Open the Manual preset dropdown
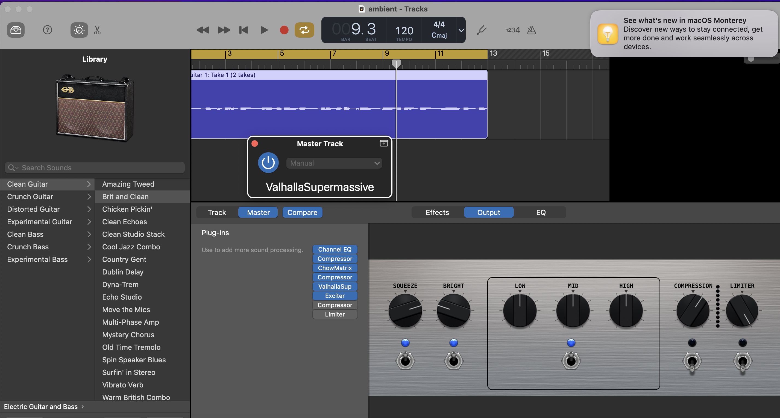780x418 pixels. 334,163
